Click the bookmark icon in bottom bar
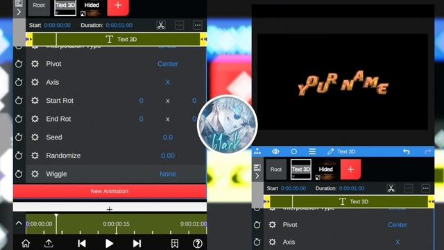 click(x=175, y=243)
